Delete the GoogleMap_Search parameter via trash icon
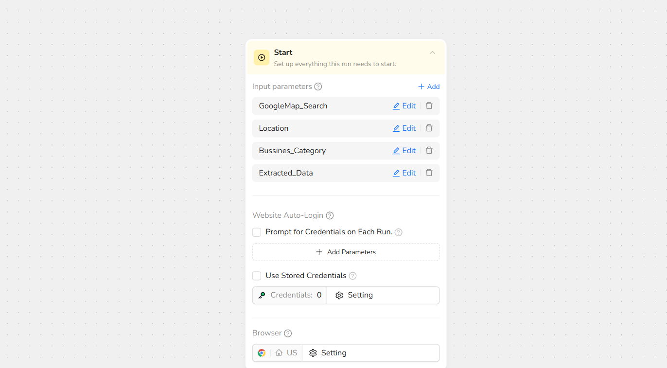 pyautogui.click(x=429, y=106)
